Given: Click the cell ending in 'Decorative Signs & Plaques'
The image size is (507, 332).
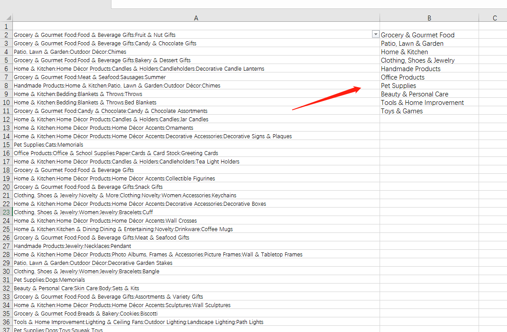Looking at the screenshot, I should pyautogui.click(x=196, y=136).
